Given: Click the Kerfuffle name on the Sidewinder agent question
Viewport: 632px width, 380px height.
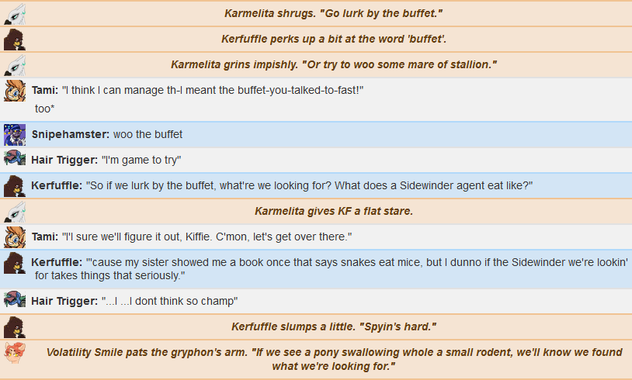Looking at the screenshot, I should pyautogui.click(x=57, y=185).
